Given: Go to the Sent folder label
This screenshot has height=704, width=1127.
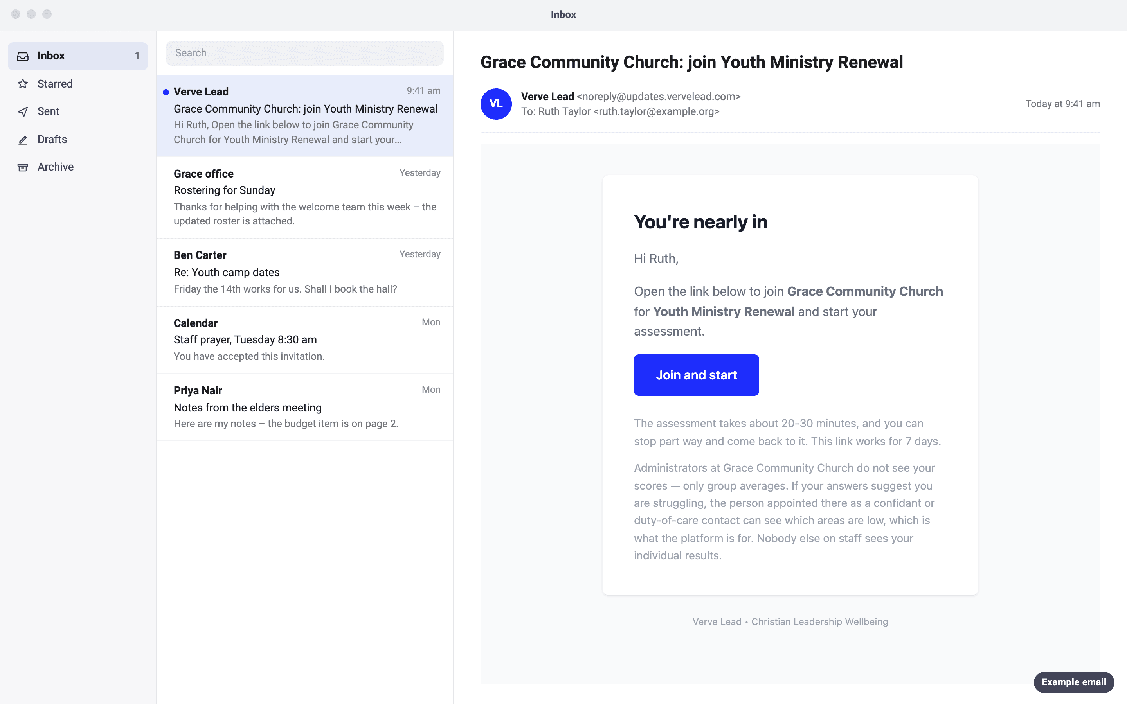Looking at the screenshot, I should click(x=49, y=111).
